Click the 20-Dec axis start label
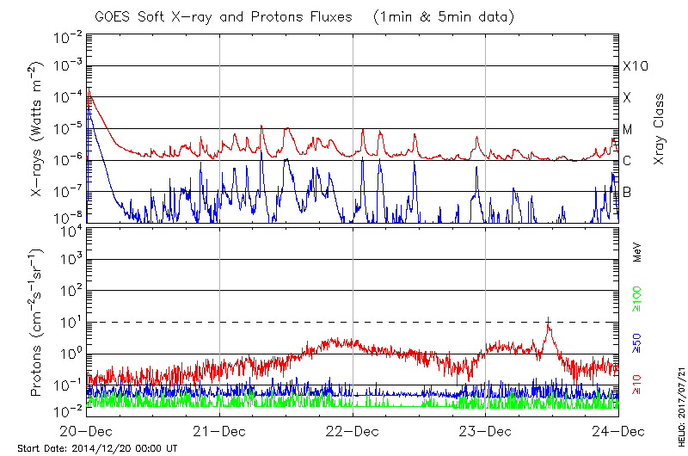The image size is (688, 456). pyautogui.click(x=86, y=432)
